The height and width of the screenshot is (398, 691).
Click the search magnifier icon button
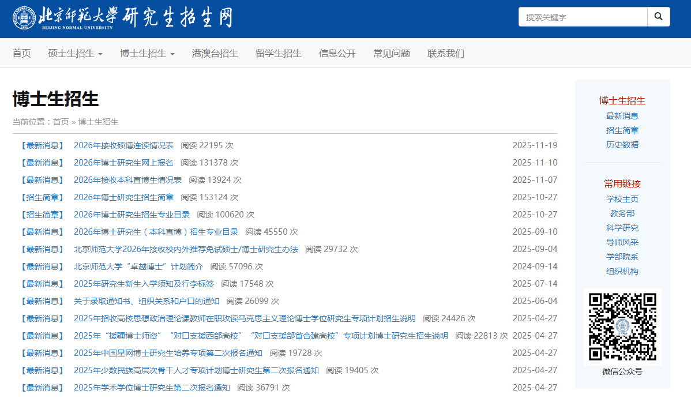click(x=658, y=17)
